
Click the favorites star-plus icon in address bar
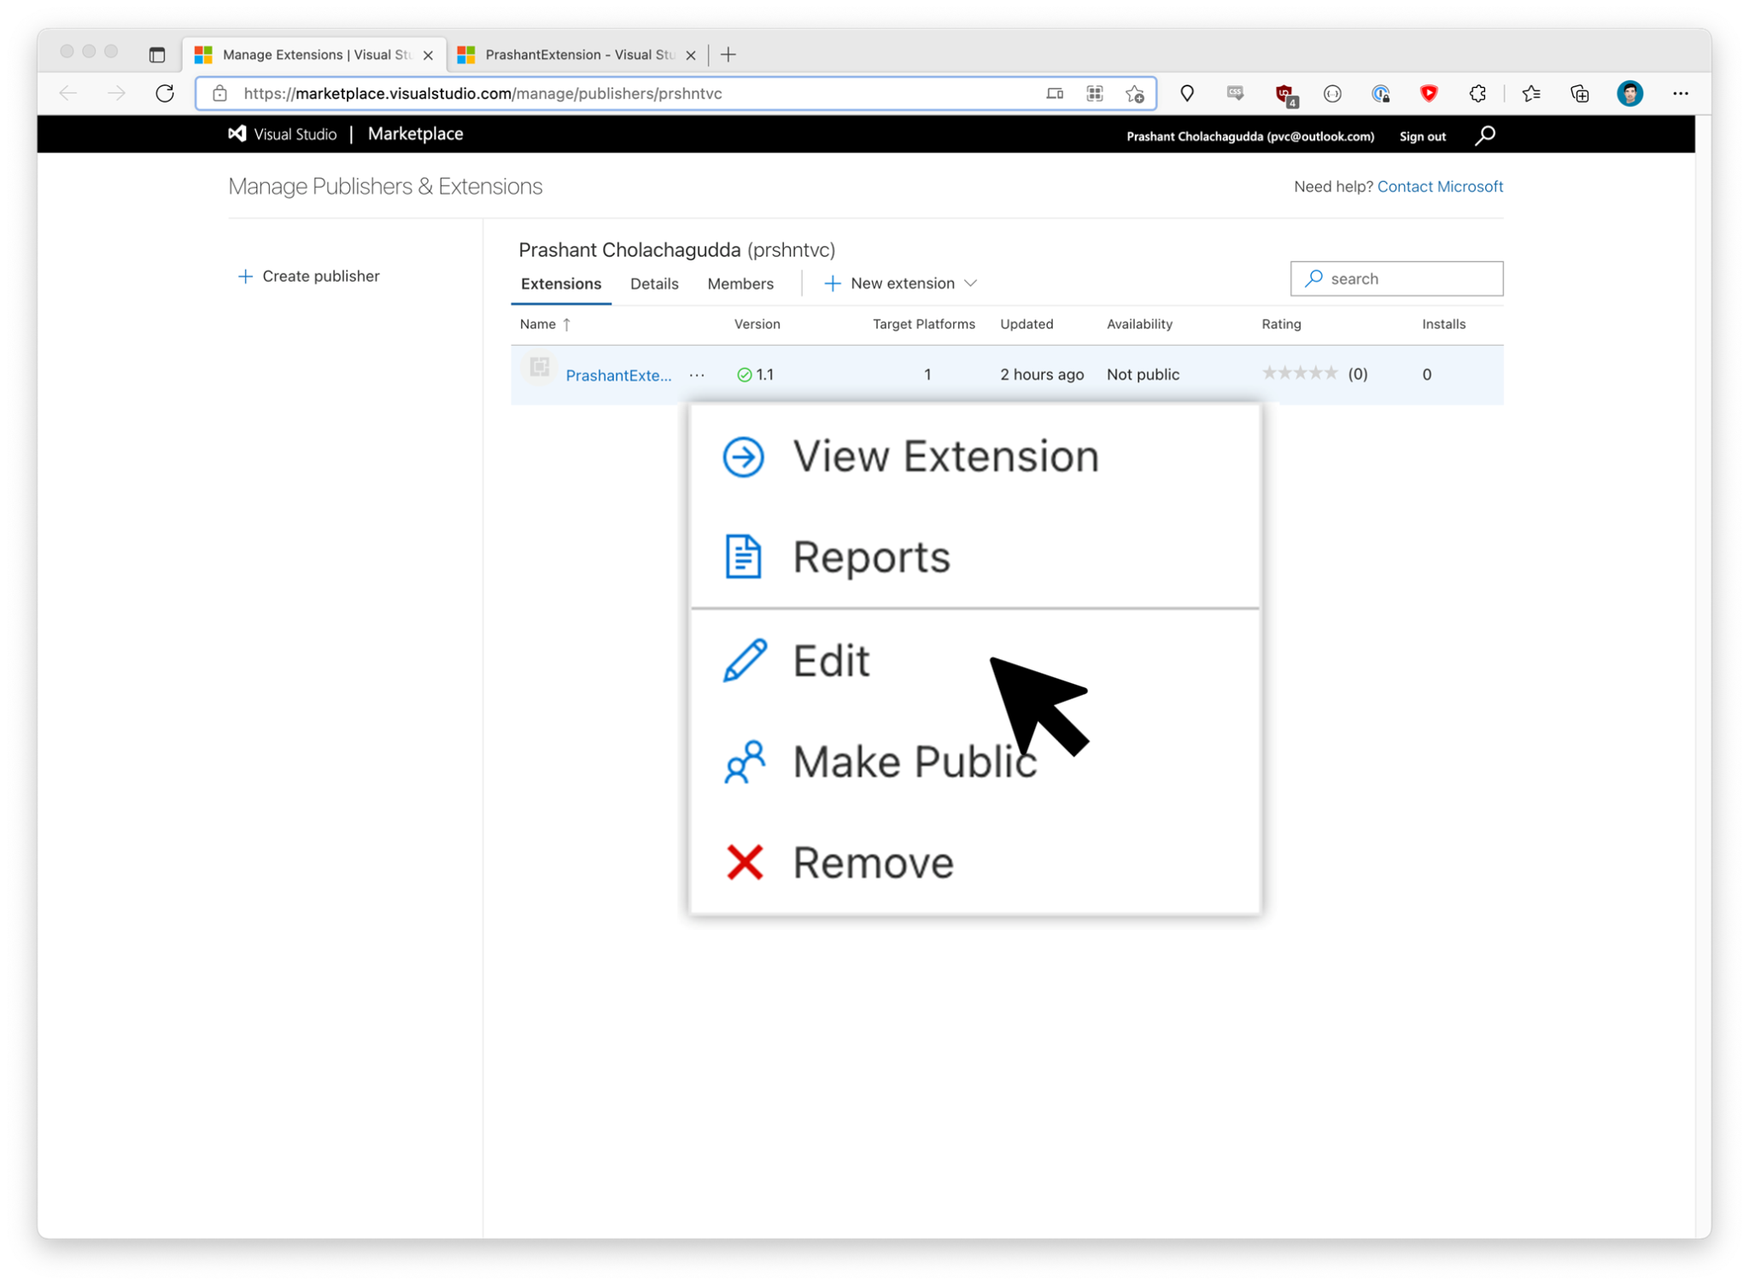[x=1134, y=93]
